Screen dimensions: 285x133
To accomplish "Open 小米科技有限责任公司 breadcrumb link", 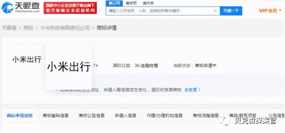I will (65, 28).
